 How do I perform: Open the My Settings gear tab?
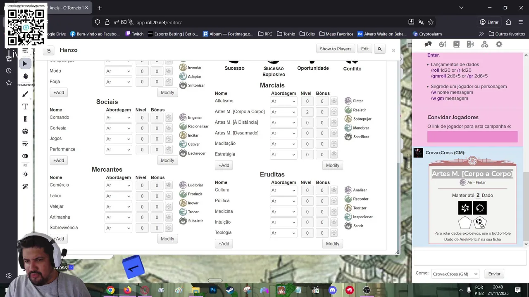pyautogui.click(x=499, y=44)
